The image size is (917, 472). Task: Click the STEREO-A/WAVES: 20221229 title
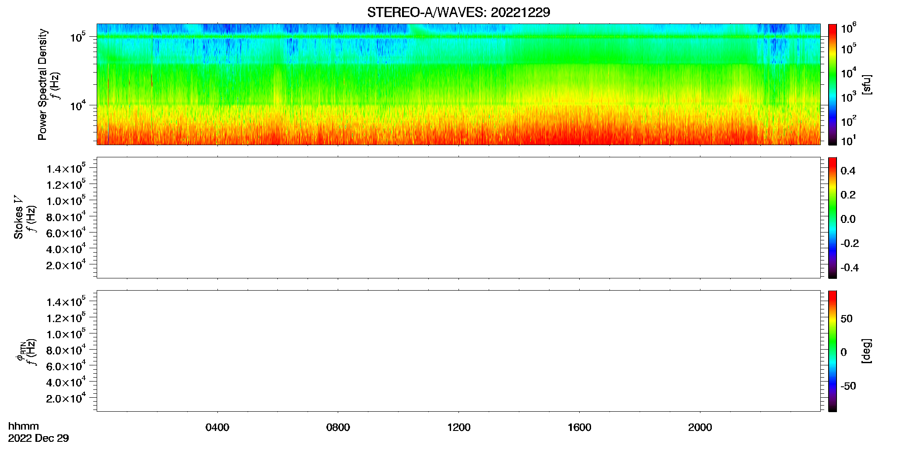coord(458,13)
